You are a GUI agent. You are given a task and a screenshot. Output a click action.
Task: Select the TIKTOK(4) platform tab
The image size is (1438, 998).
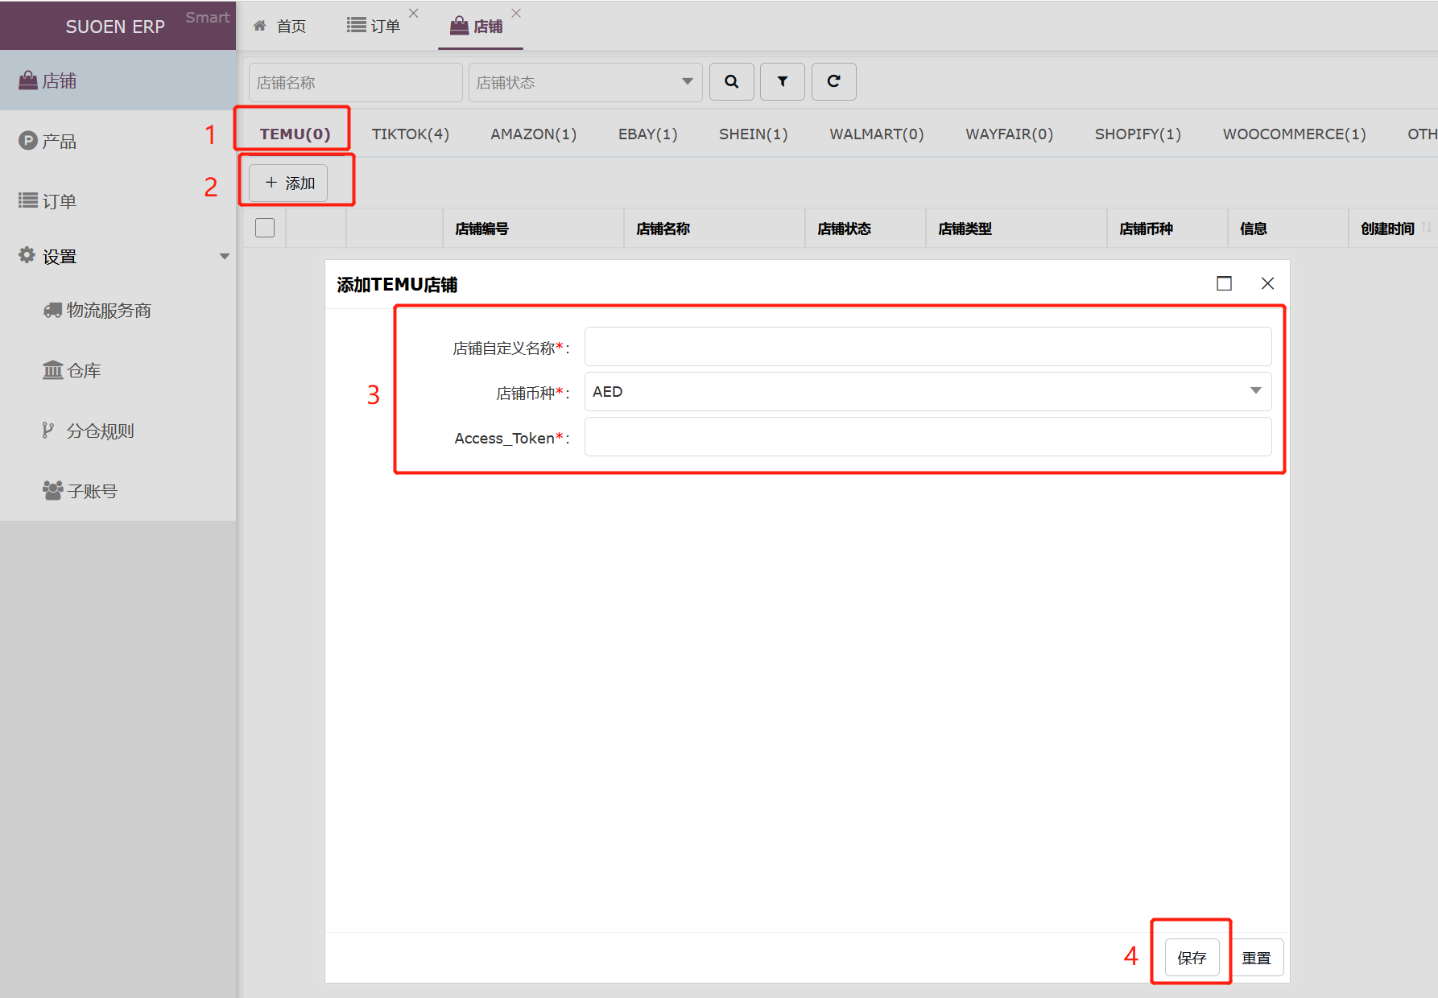tap(411, 134)
